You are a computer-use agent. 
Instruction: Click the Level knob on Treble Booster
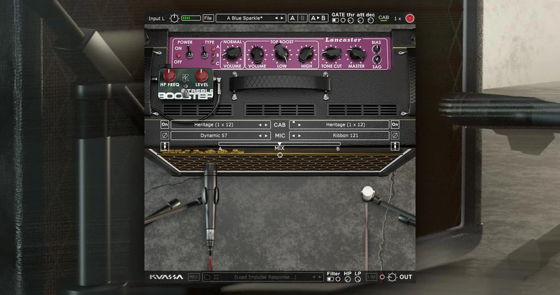pyautogui.click(x=202, y=76)
